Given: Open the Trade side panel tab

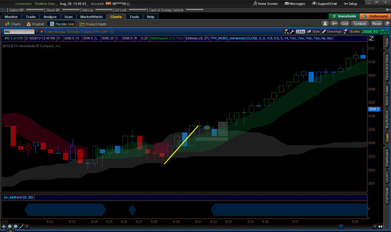Looking at the screenshot, I should coord(387,43).
